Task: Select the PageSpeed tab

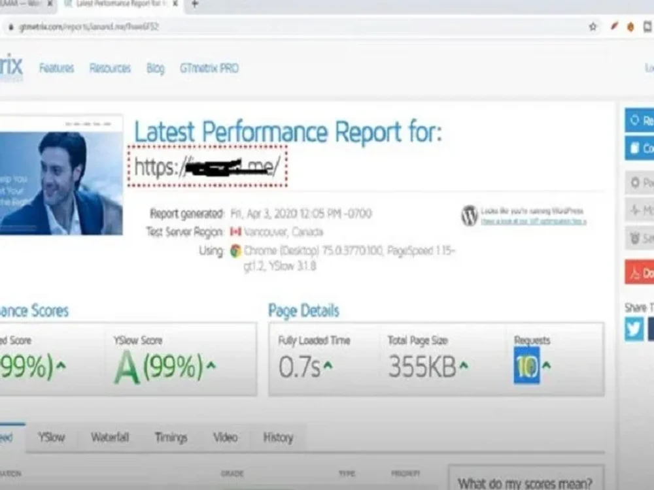Action: click(x=12, y=437)
